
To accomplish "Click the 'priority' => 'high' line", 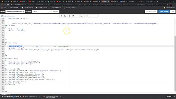I will pyautogui.click(x=16, y=48).
